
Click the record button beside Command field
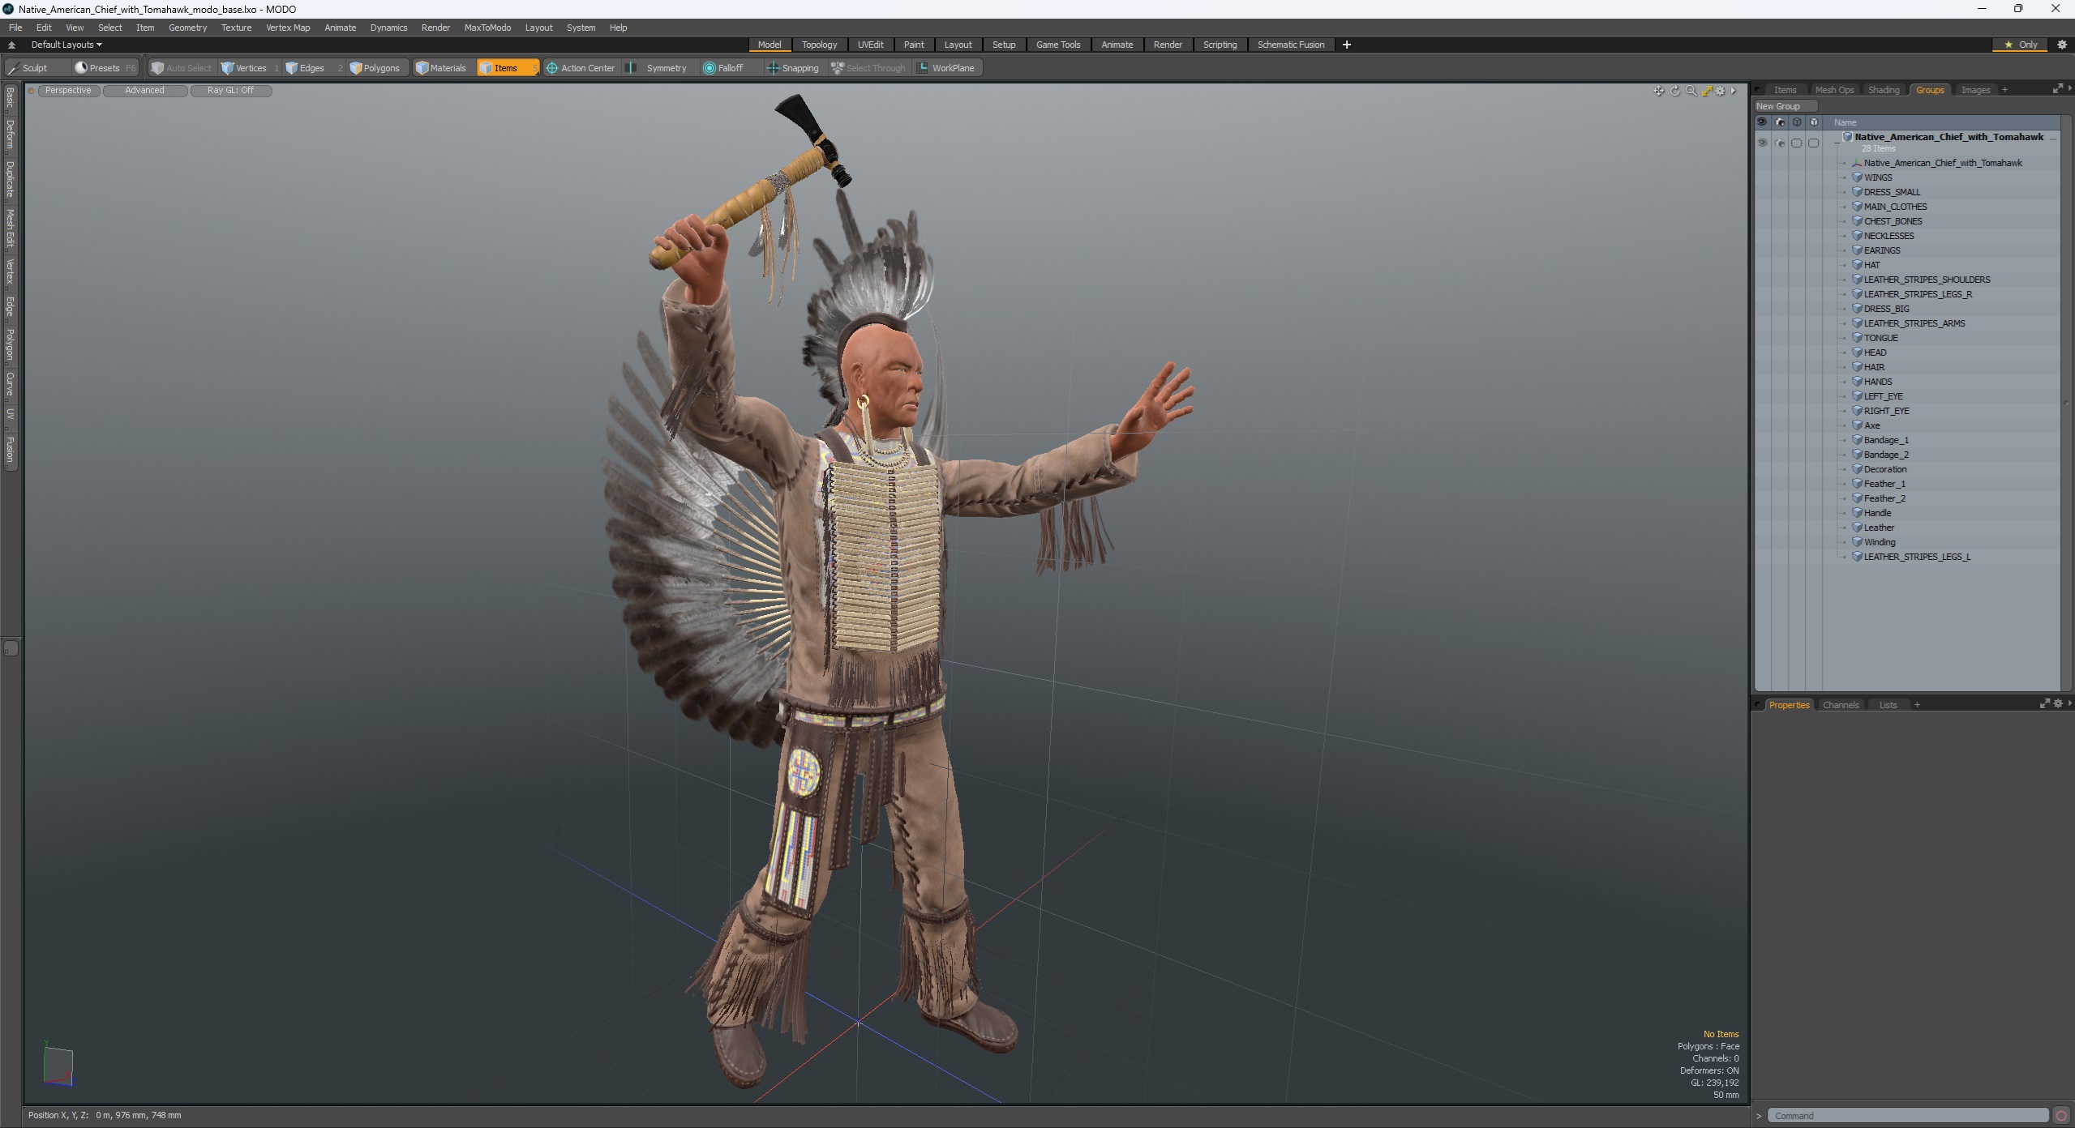point(2061,1116)
